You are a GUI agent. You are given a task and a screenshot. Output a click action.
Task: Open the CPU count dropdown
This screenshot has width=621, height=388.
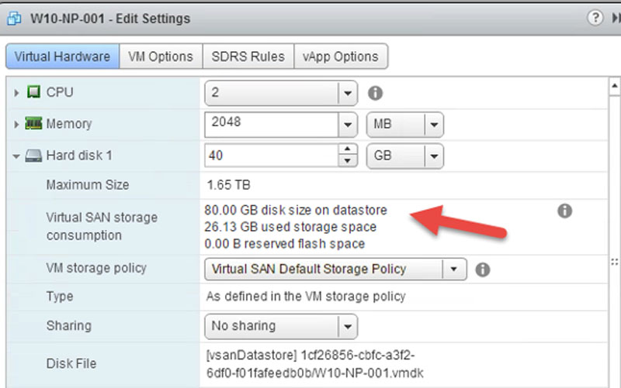click(x=348, y=93)
